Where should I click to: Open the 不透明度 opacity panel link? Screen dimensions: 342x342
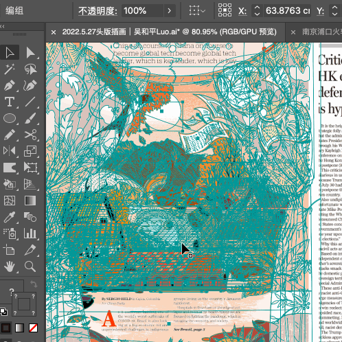(x=98, y=11)
